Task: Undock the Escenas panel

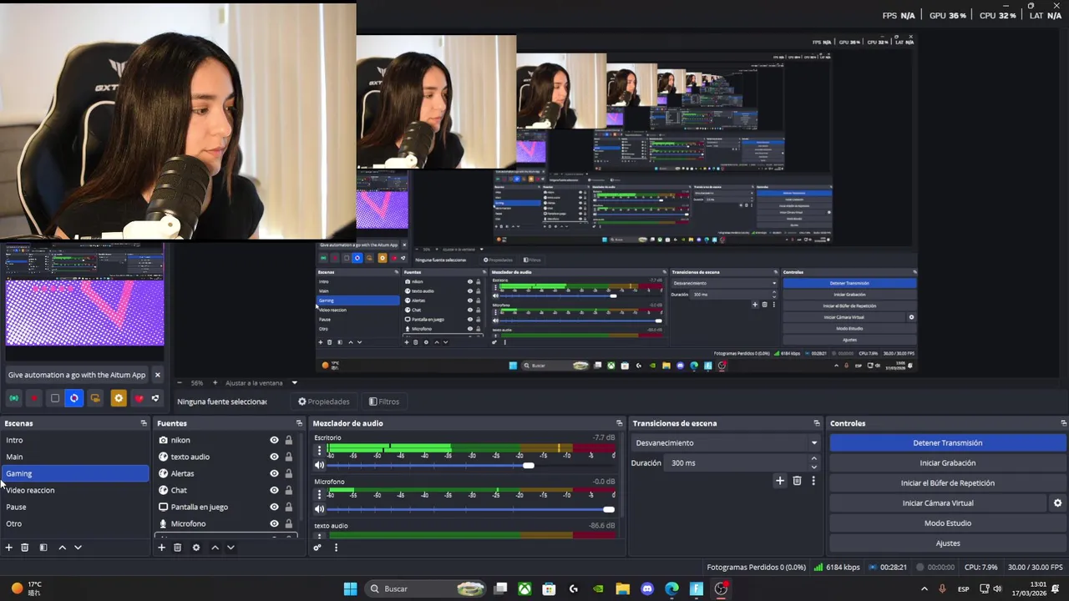Action: [x=144, y=423]
